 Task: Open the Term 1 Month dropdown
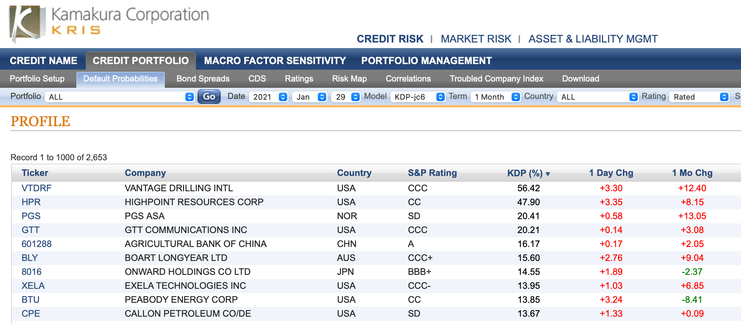click(x=495, y=97)
